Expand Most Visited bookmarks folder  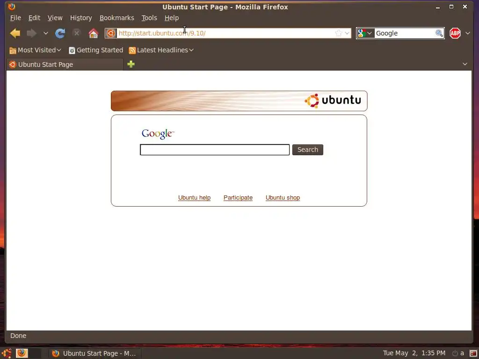[x=35, y=50]
